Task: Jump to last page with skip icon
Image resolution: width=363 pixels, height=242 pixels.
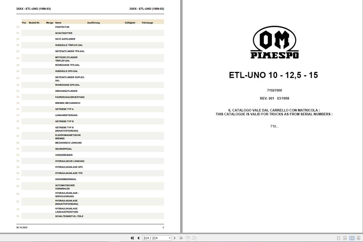Action: tap(181, 238)
